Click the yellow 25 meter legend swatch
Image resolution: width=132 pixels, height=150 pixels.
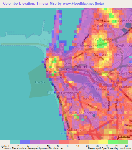point(103,142)
